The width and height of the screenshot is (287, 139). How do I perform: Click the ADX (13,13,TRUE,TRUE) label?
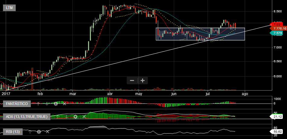point(27,116)
